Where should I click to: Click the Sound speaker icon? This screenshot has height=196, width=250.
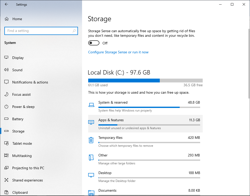(7, 70)
